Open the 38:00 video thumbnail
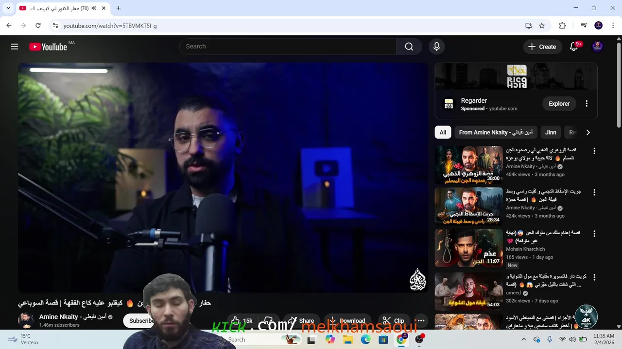The height and width of the screenshot is (349, 622). (x=468, y=165)
